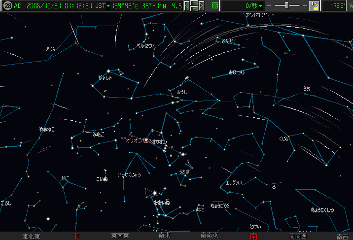Click the 南南東 direction label
Image resolution: width=353 pixels, height=240 pixels.
210,236
